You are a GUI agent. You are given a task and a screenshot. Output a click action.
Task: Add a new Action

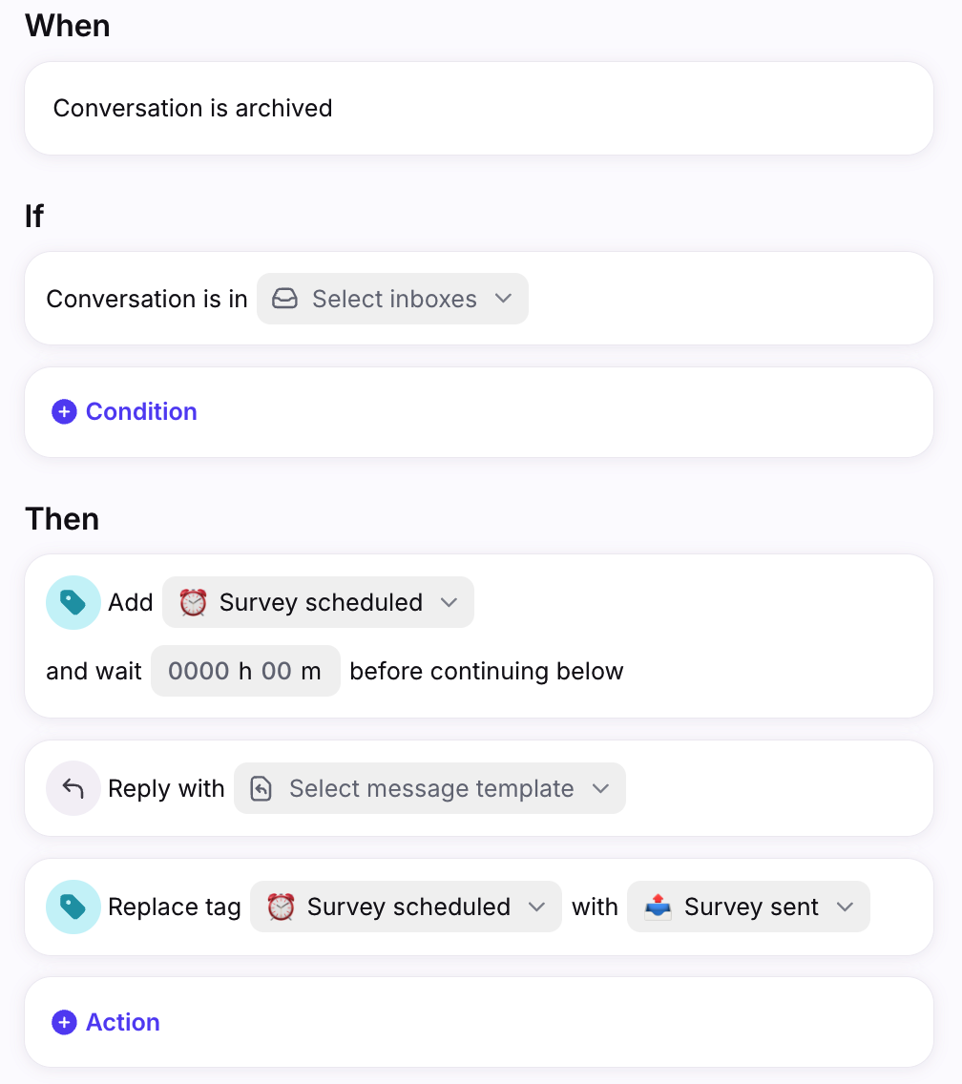(x=107, y=1023)
